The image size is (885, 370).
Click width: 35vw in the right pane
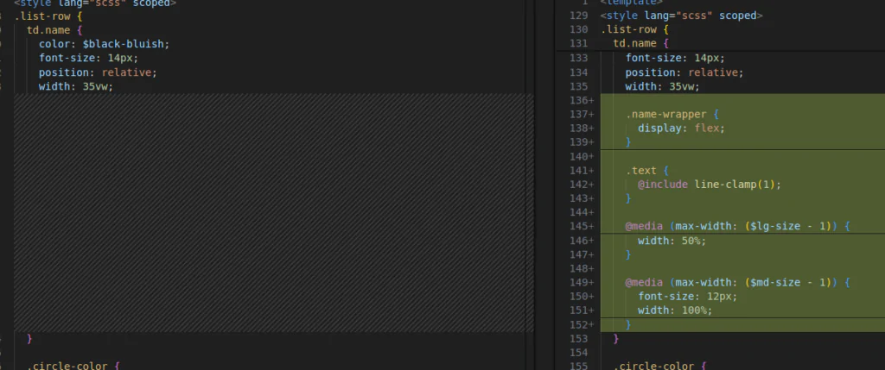[x=661, y=86]
